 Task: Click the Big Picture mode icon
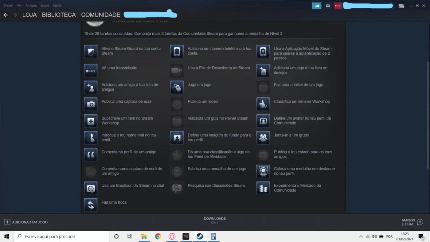pyautogui.click(x=401, y=6)
